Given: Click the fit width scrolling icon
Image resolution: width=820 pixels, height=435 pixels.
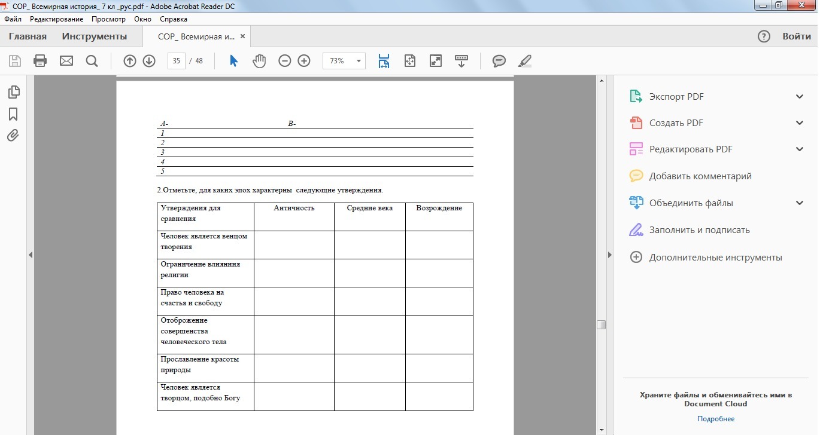Looking at the screenshot, I should tap(384, 61).
